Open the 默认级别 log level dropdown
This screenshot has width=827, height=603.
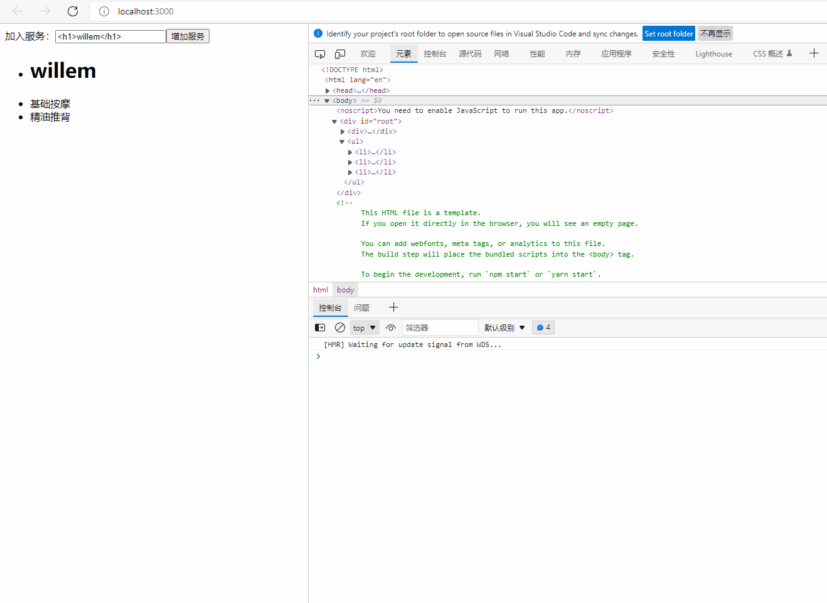pyautogui.click(x=504, y=328)
